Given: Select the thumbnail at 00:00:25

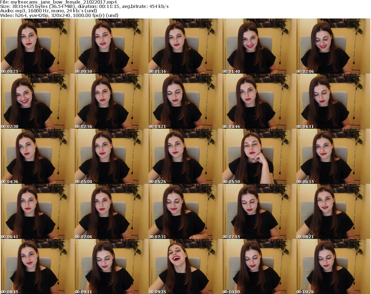Looking at the screenshot, I should click(38, 46).
